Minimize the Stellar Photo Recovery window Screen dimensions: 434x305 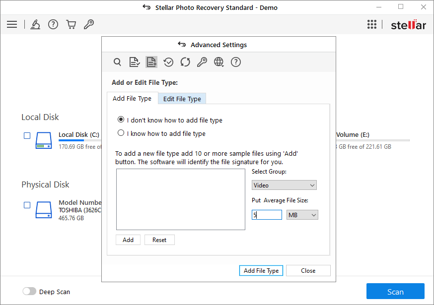coord(379,7)
